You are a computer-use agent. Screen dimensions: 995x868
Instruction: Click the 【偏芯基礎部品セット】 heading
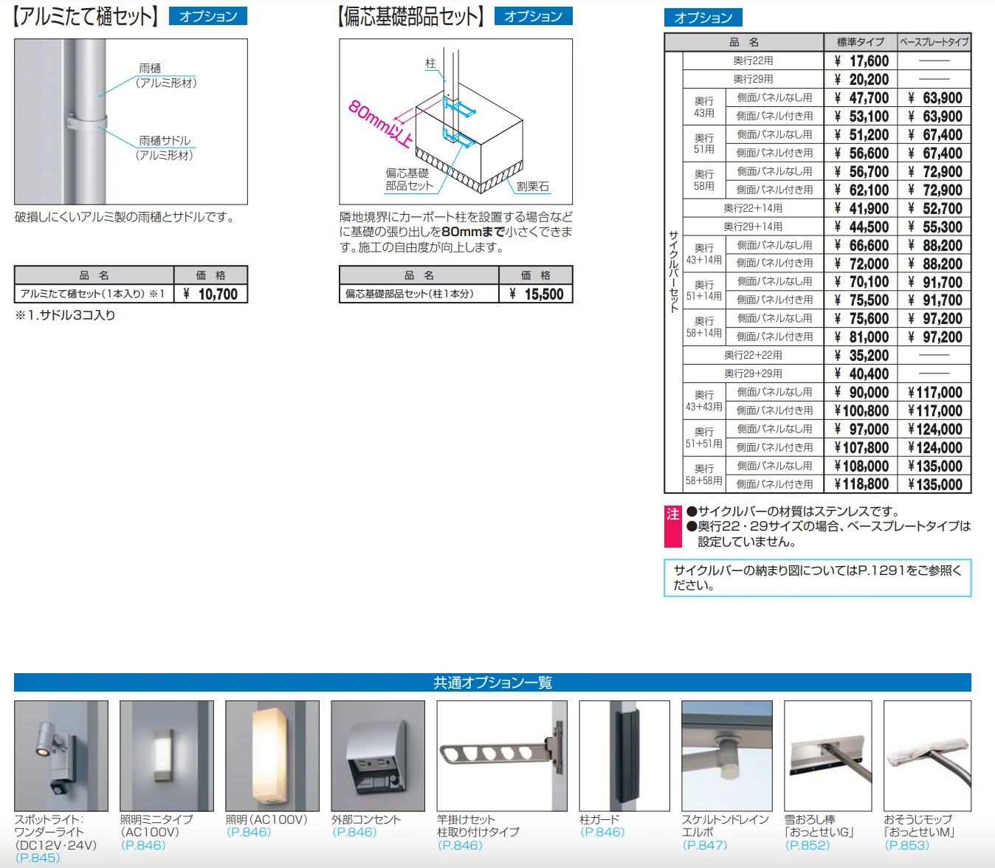pyautogui.click(x=411, y=16)
